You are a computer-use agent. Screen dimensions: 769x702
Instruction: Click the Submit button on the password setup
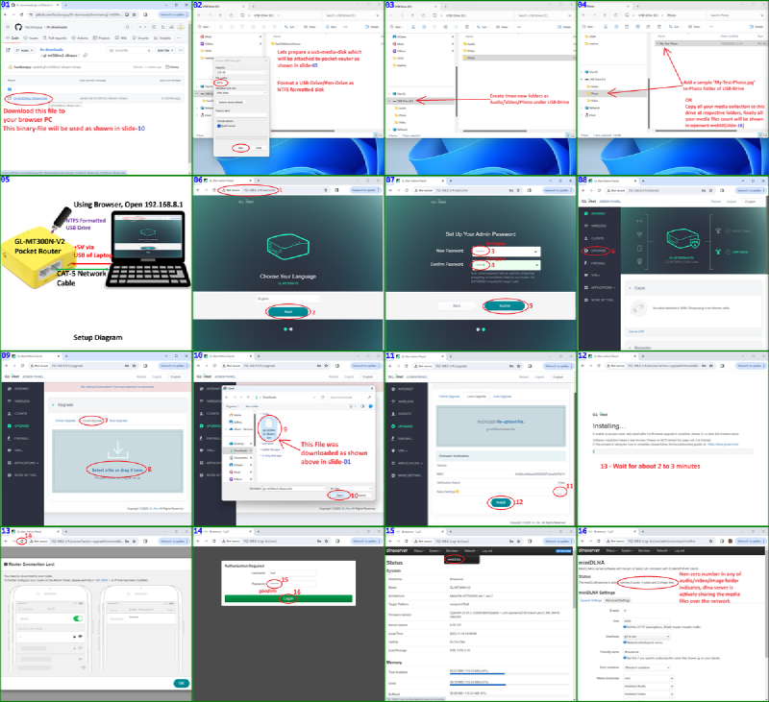(506, 305)
